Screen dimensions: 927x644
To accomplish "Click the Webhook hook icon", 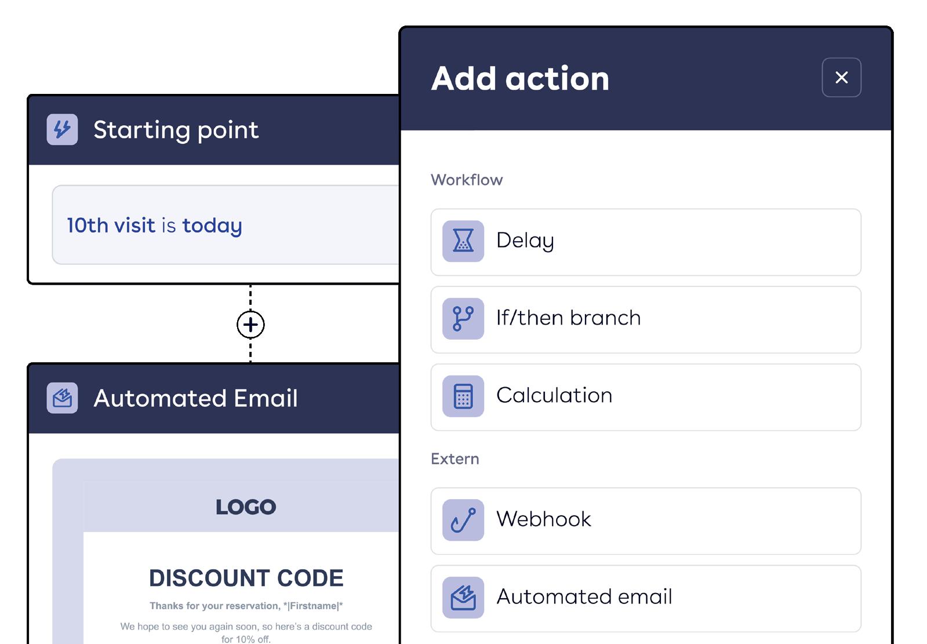I will pyautogui.click(x=463, y=520).
